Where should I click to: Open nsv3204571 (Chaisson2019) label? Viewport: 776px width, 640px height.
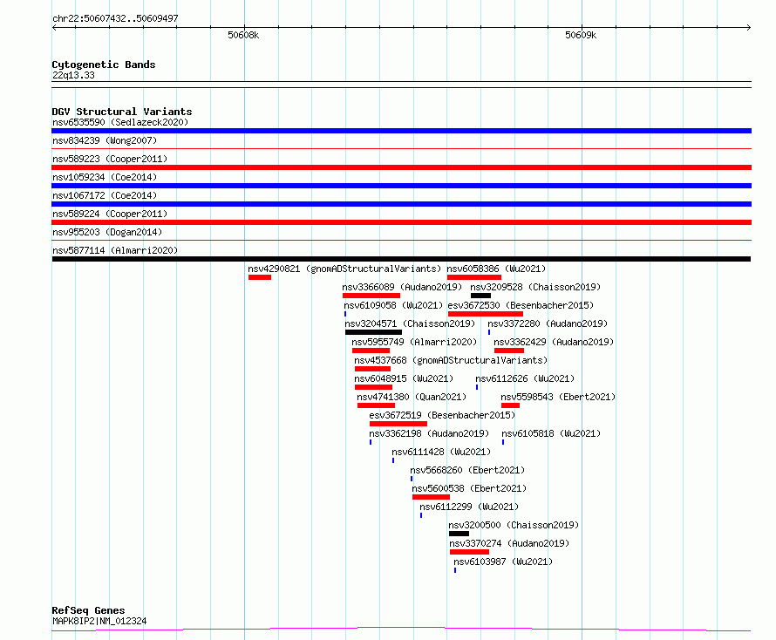click(410, 323)
